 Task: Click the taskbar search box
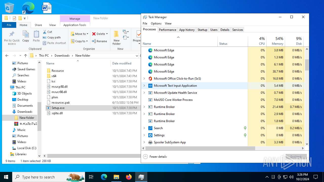tap(49, 177)
